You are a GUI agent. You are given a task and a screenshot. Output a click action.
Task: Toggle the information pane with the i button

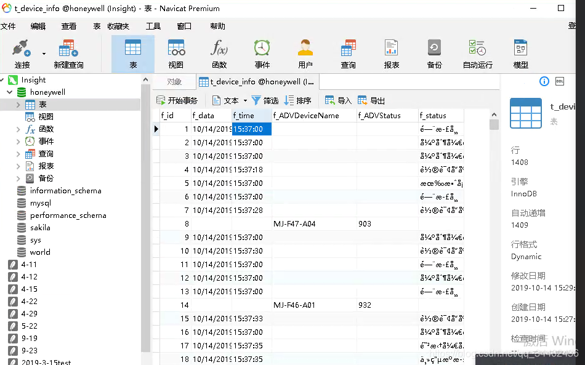click(544, 81)
